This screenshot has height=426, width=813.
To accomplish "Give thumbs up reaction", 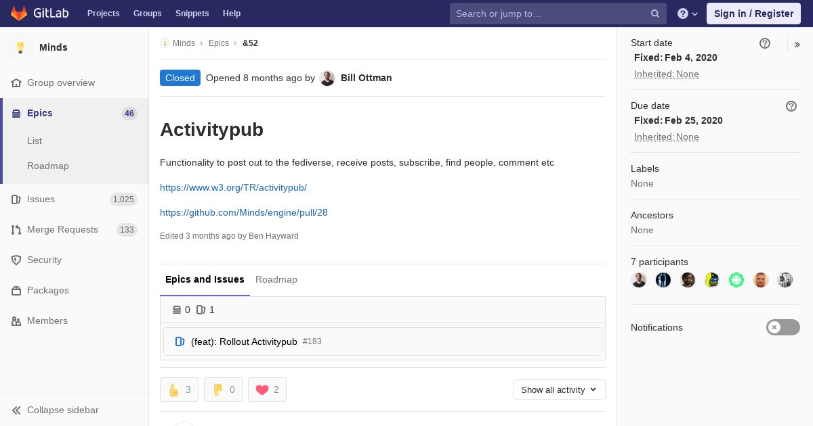I will 180,389.
